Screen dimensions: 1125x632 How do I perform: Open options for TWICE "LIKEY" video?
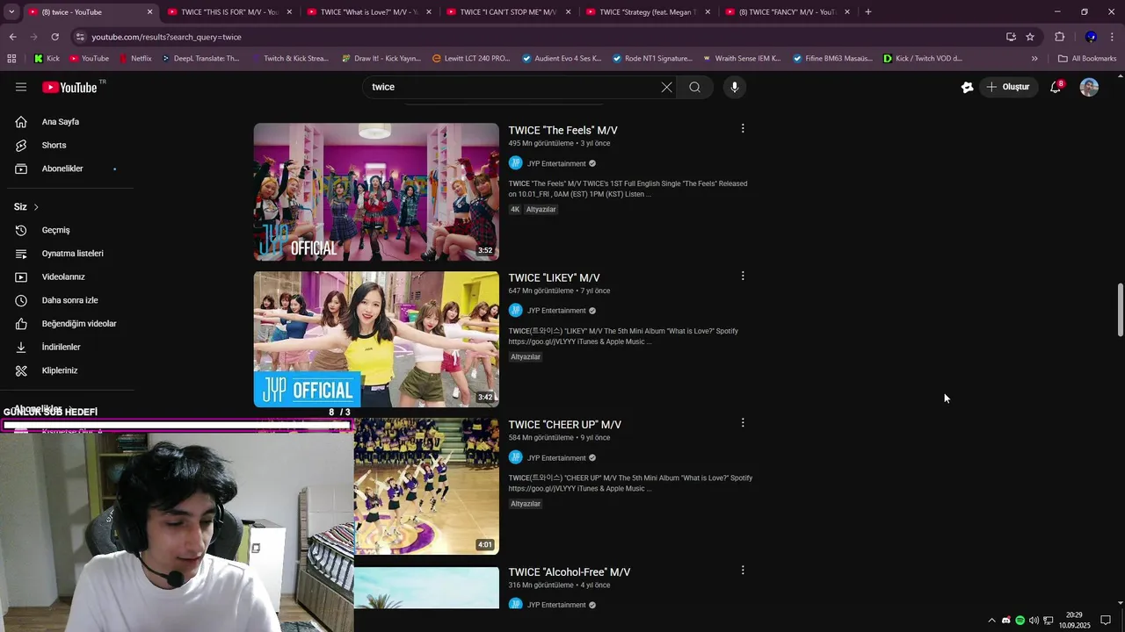743,276
